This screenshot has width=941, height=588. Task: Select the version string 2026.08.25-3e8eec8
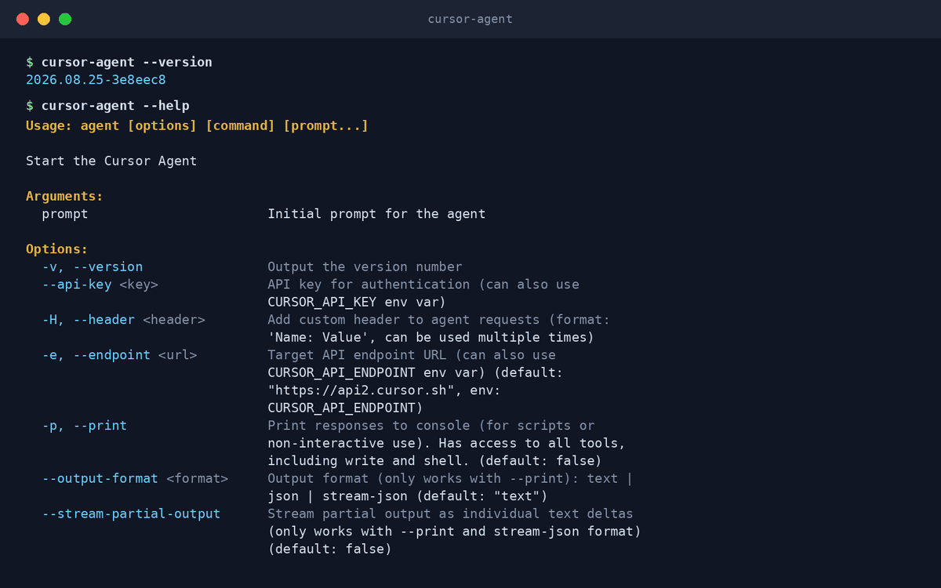(96, 80)
